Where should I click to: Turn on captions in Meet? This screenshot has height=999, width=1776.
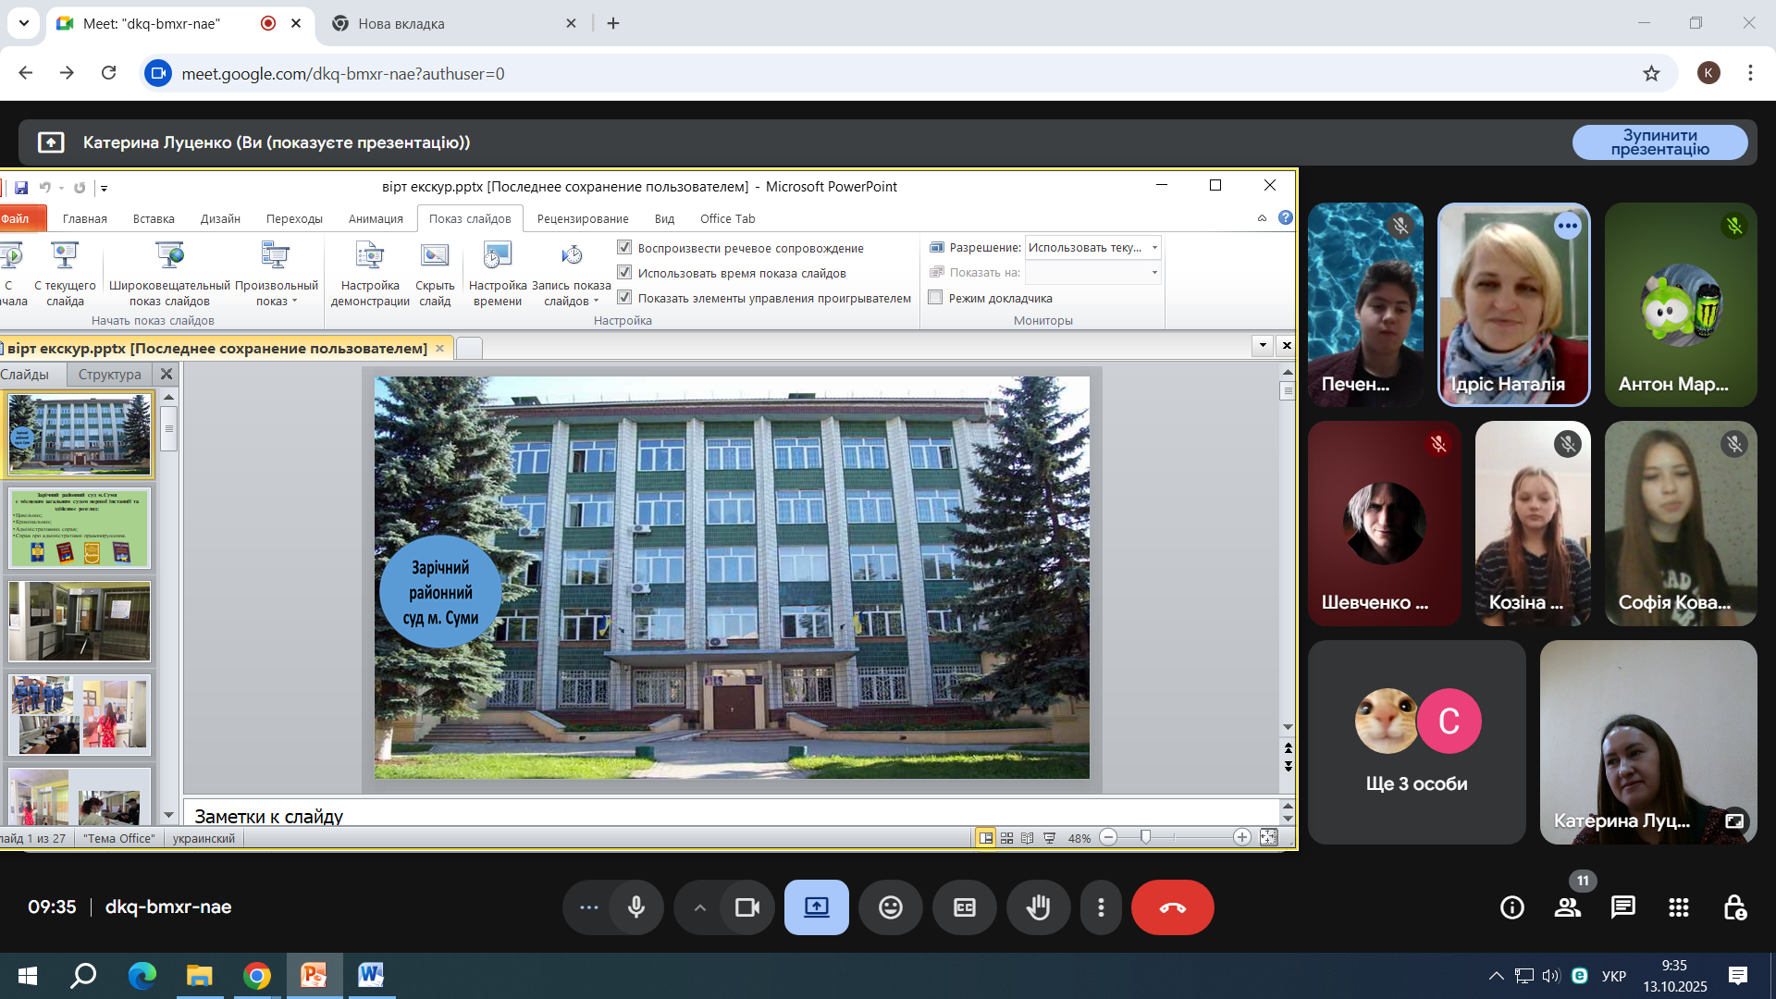click(x=964, y=907)
